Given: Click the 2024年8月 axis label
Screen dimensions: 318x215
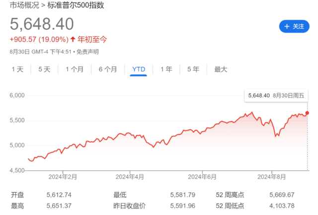Looking at the screenshot, I should (272, 177).
